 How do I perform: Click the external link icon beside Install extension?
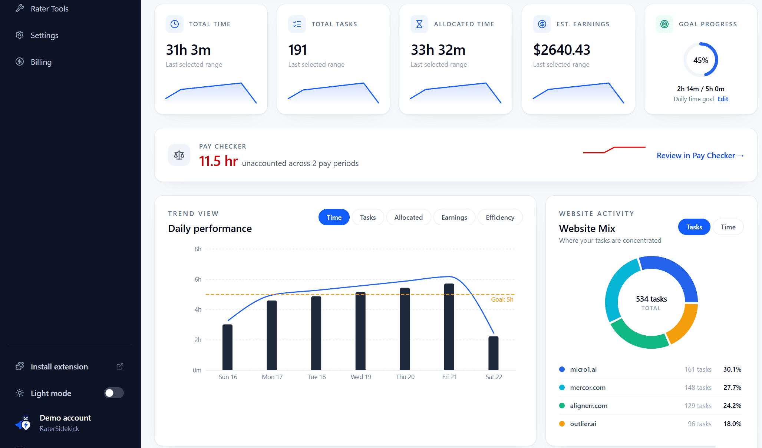[120, 366]
